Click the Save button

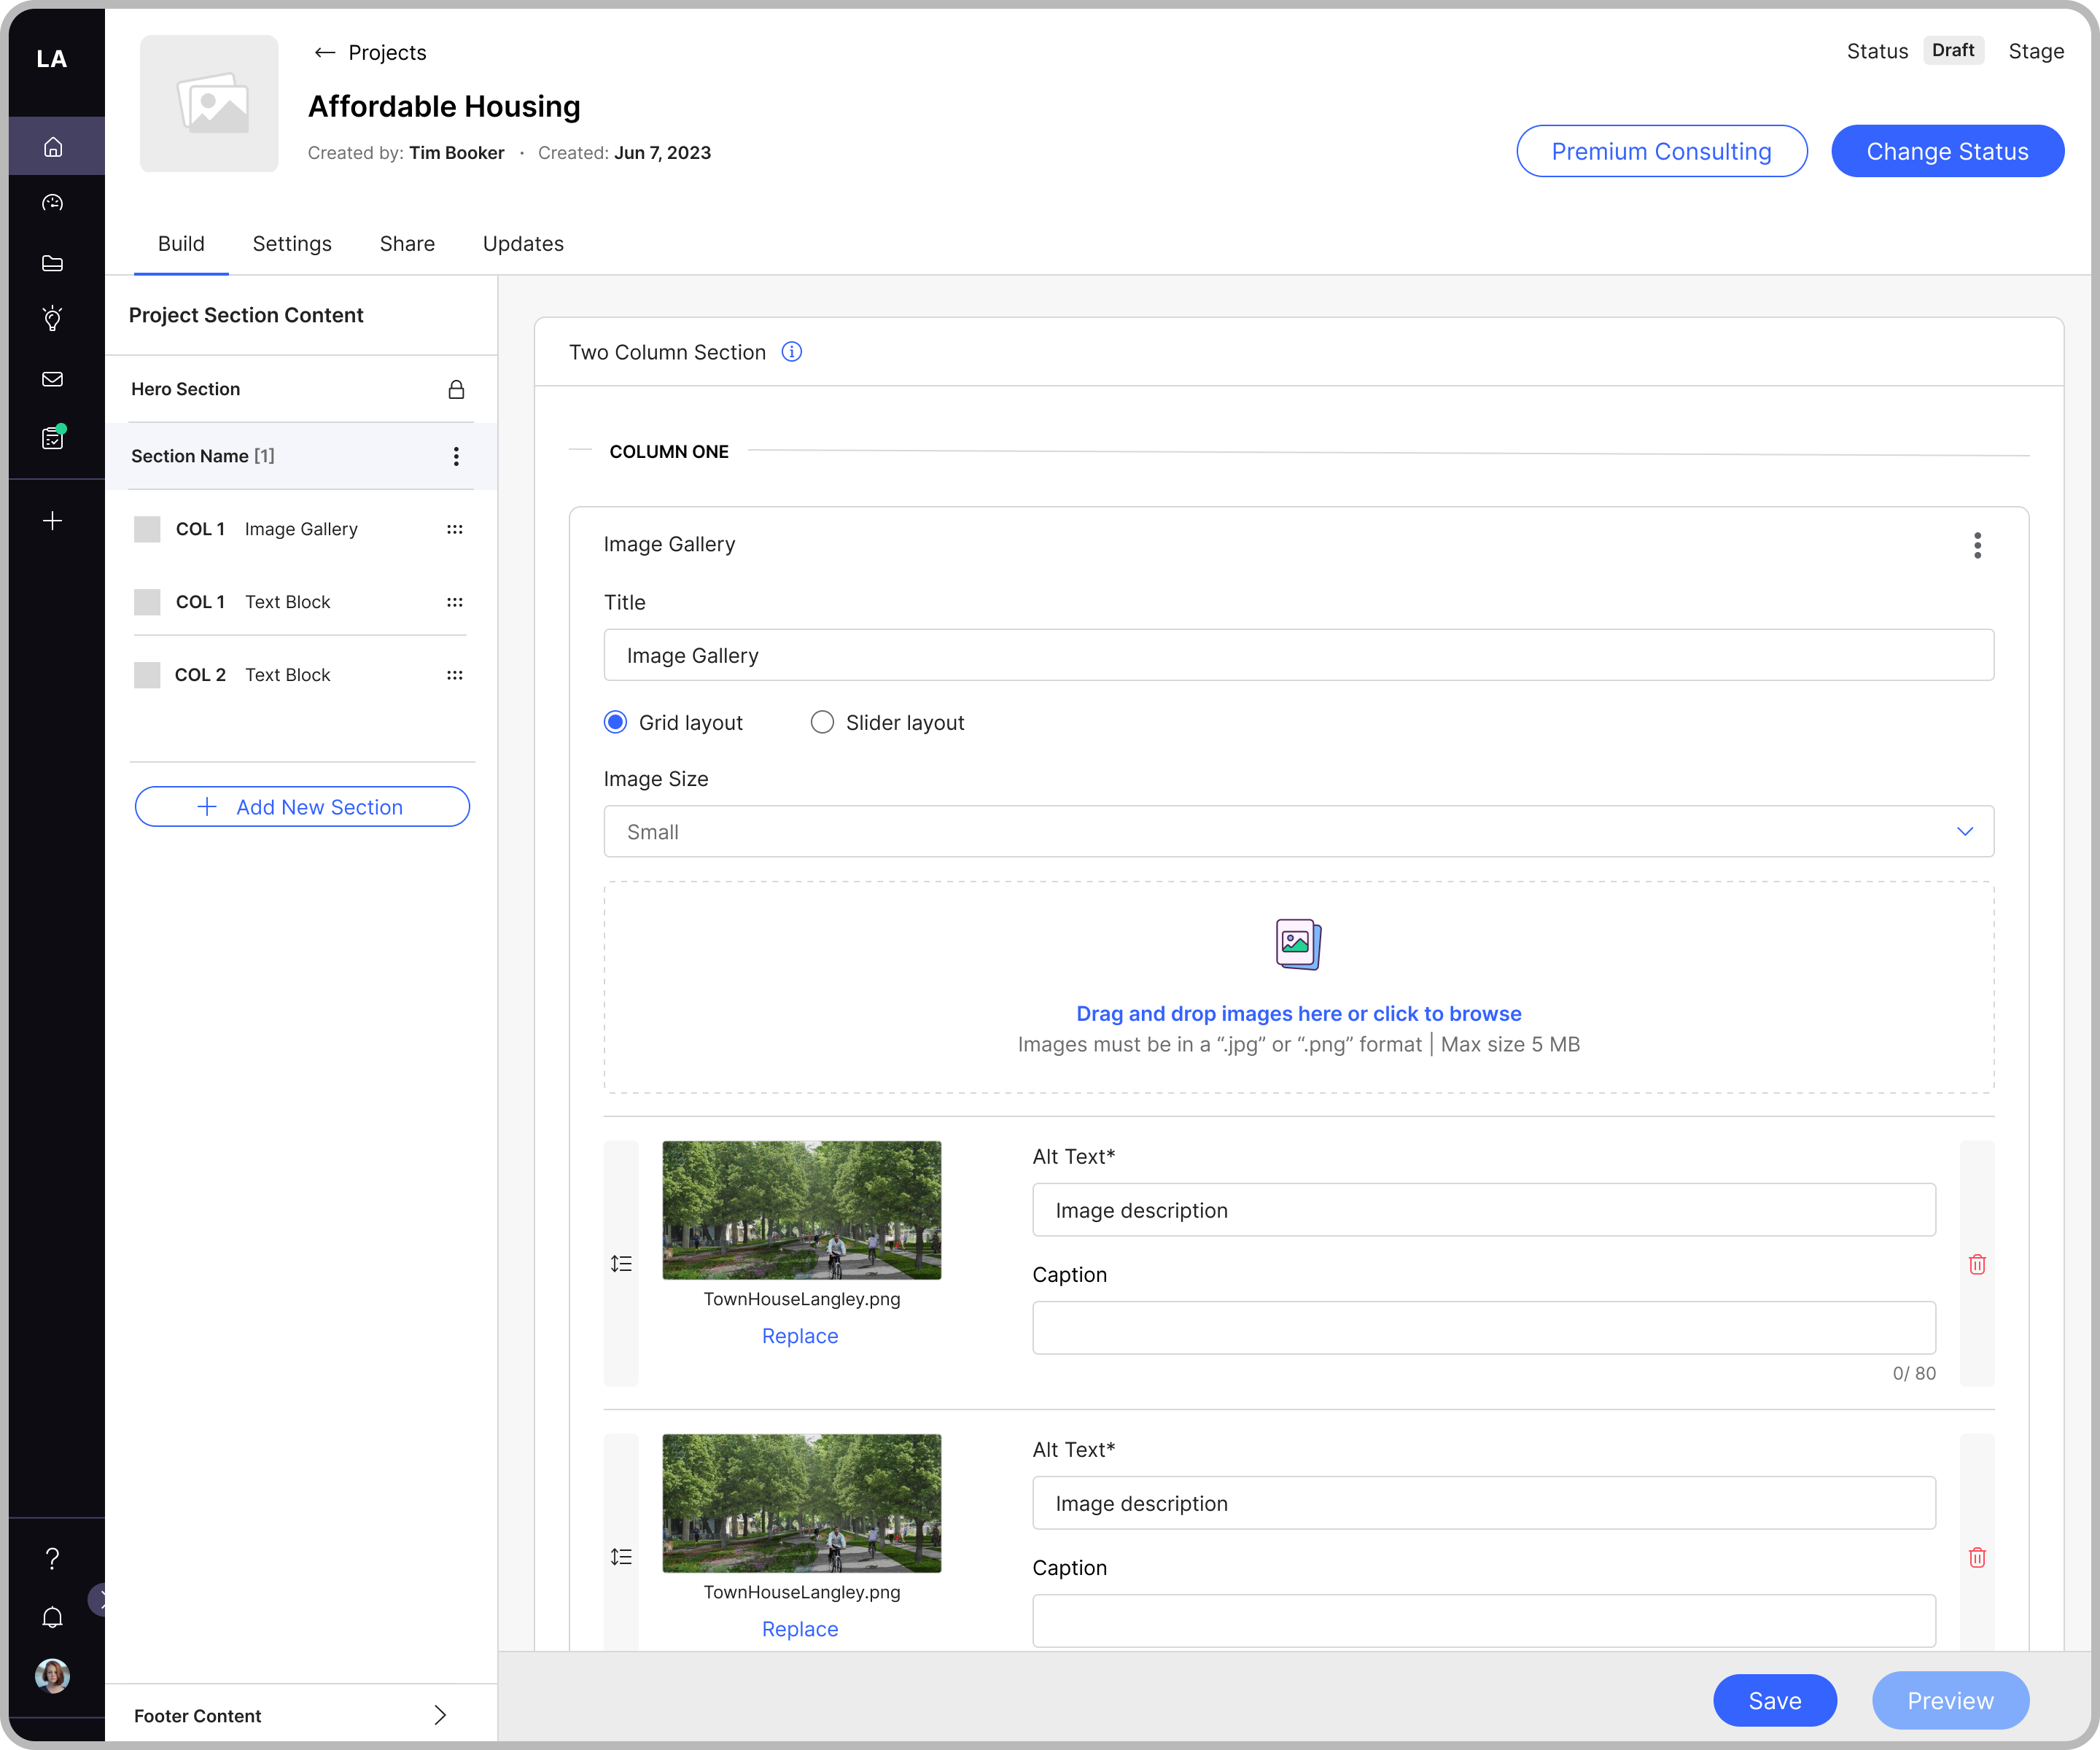tap(1774, 1700)
